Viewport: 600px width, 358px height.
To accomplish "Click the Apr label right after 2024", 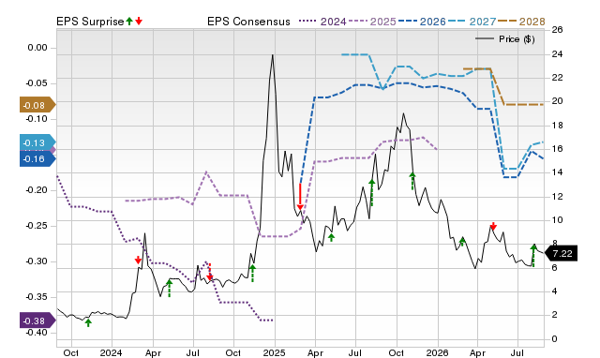I will point(153,352).
